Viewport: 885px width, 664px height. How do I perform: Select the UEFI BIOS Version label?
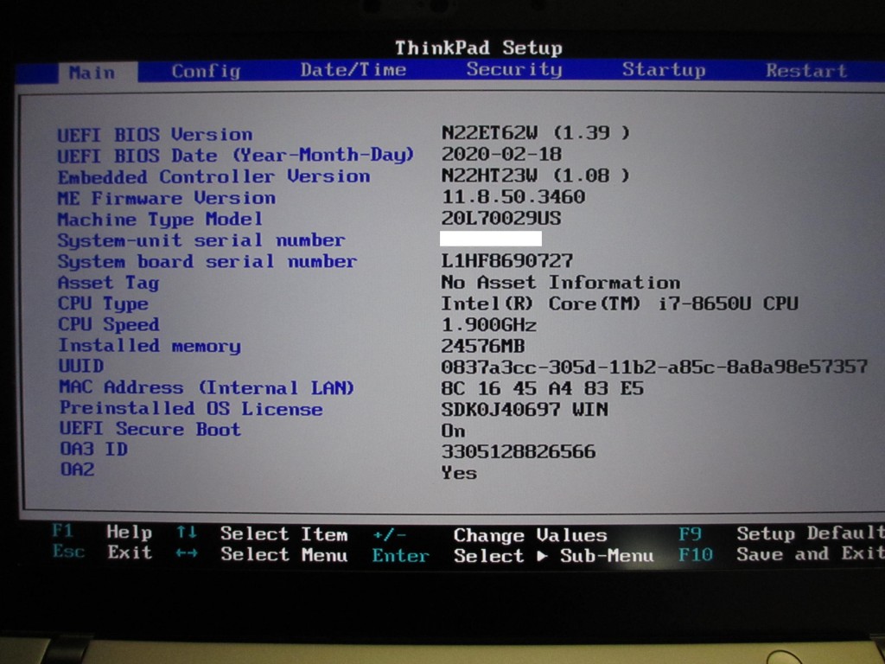coord(156,134)
